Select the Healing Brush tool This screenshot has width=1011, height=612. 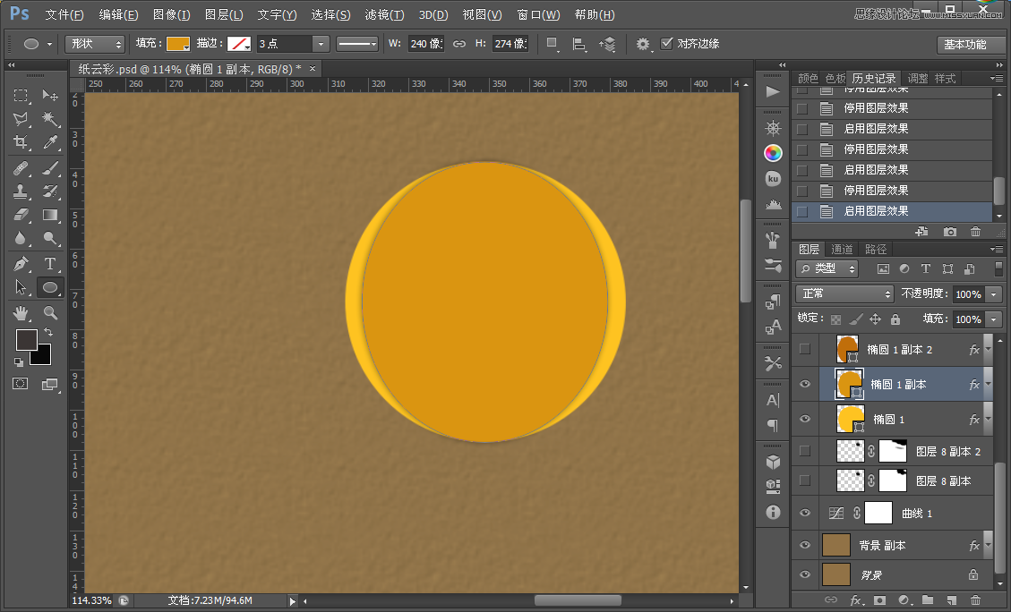click(21, 168)
